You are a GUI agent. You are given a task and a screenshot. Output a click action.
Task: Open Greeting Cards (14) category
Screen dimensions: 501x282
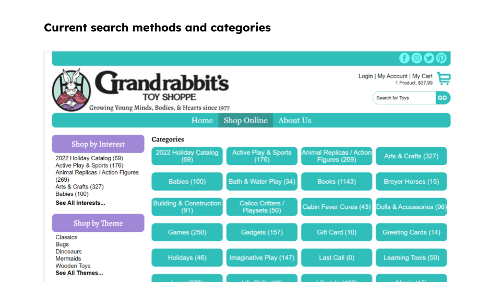[x=411, y=232]
